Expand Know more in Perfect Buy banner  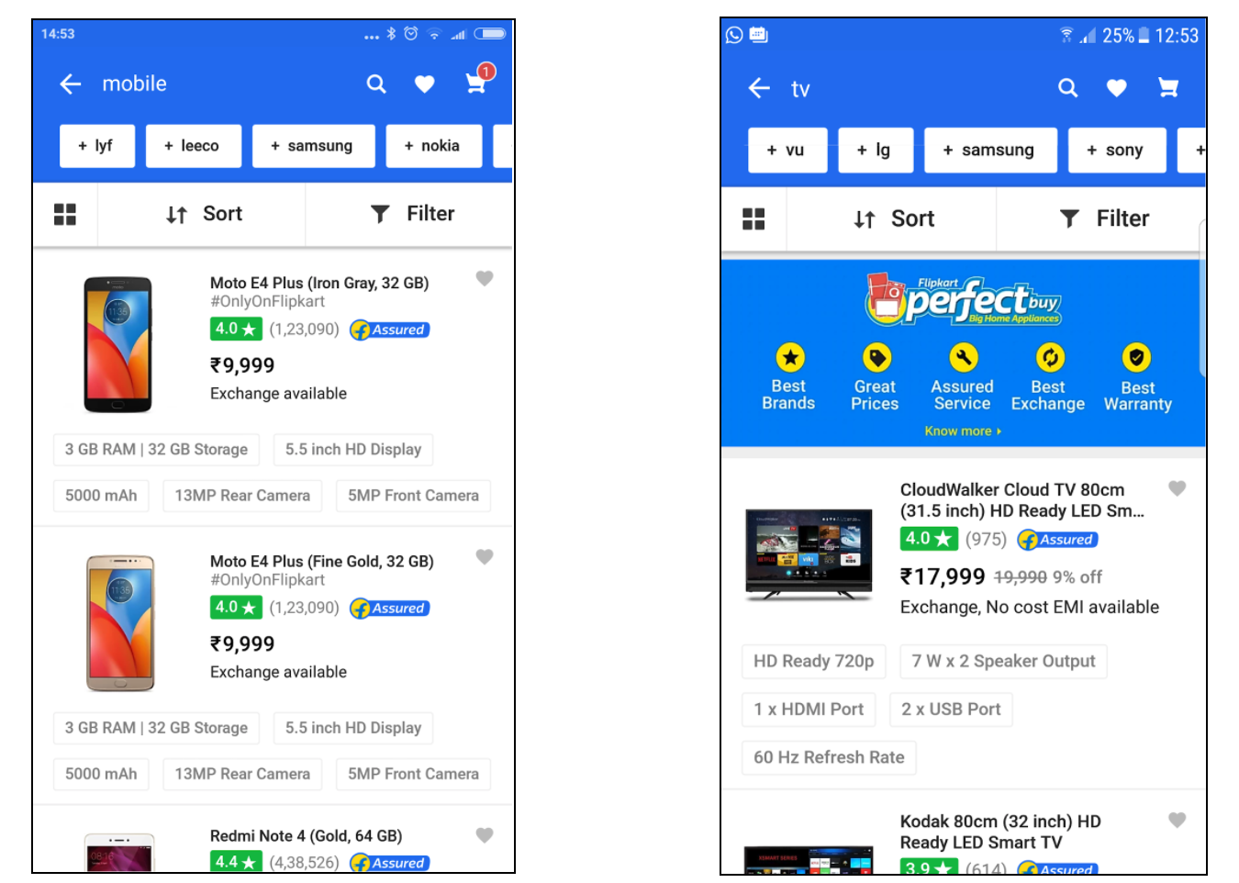pyautogui.click(x=963, y=431)
